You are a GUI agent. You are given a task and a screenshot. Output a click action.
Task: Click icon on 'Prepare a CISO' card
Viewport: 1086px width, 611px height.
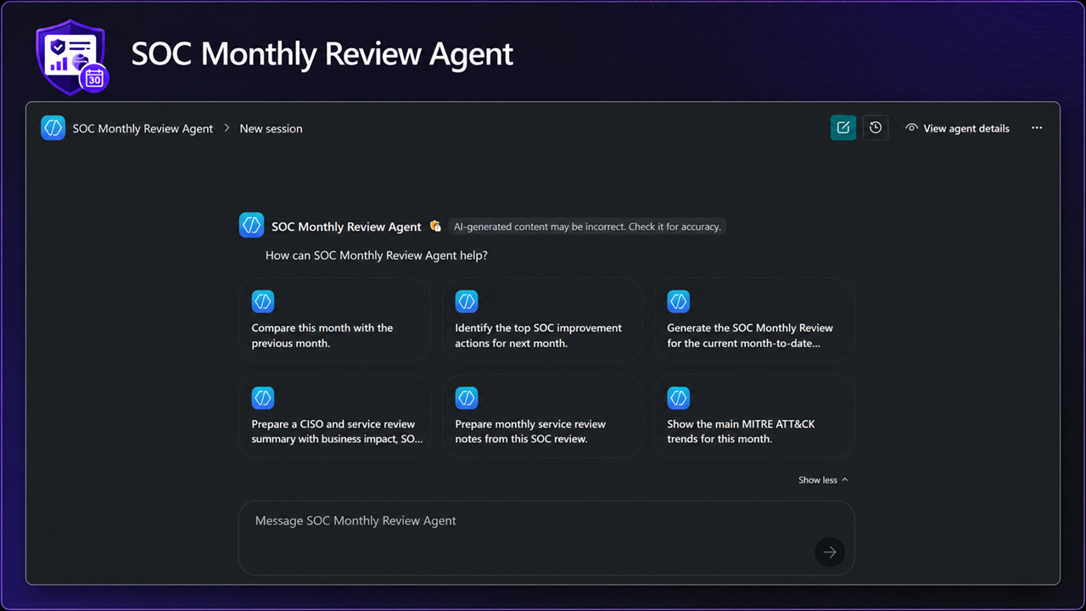click(x=263, y=397)
